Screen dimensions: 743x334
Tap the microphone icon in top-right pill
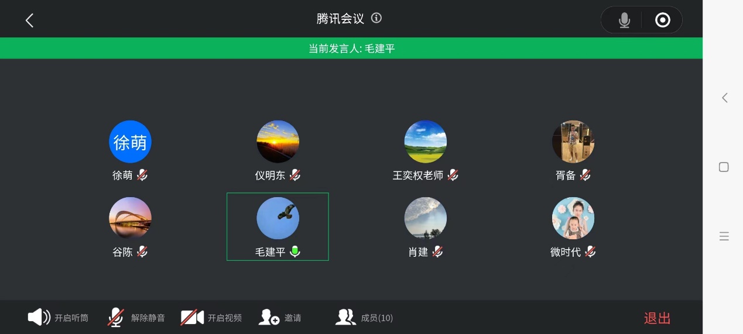coord(625,20)
